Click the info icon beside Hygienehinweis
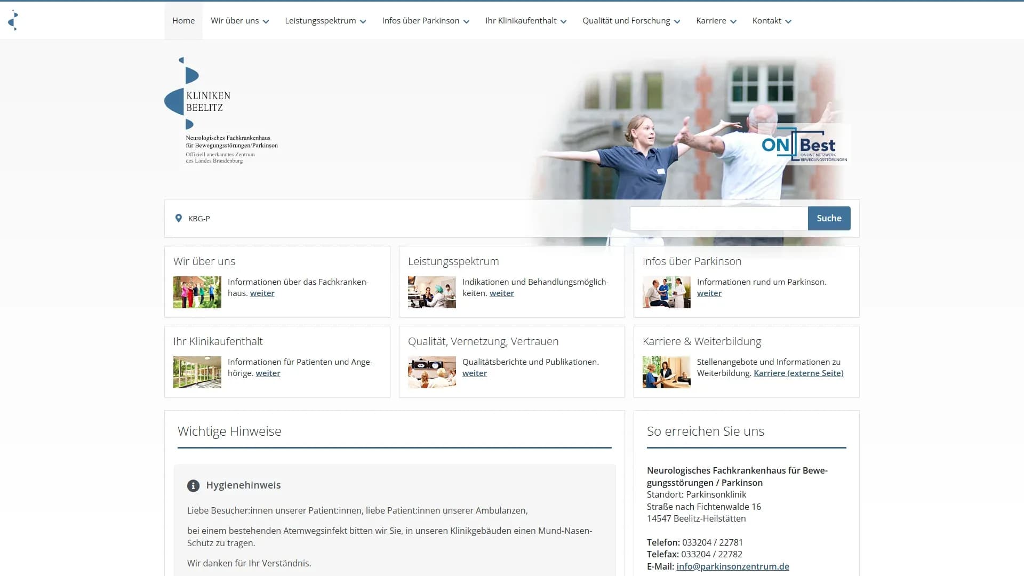Viewport: 1024px width, 576px height. (193, 485)
